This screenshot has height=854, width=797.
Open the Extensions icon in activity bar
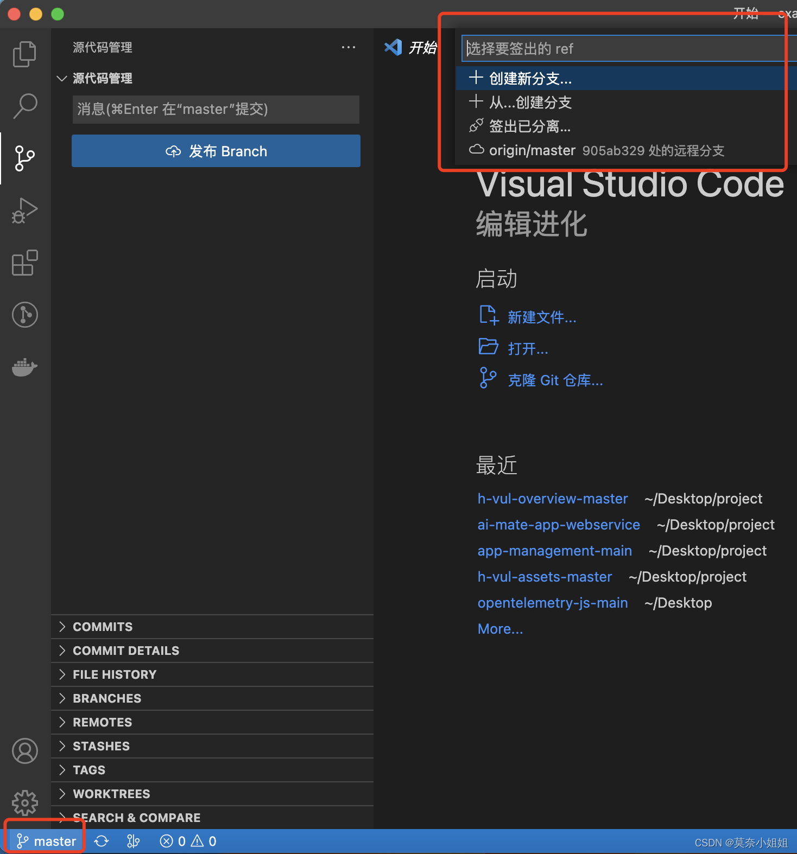(x=24, y=263)
